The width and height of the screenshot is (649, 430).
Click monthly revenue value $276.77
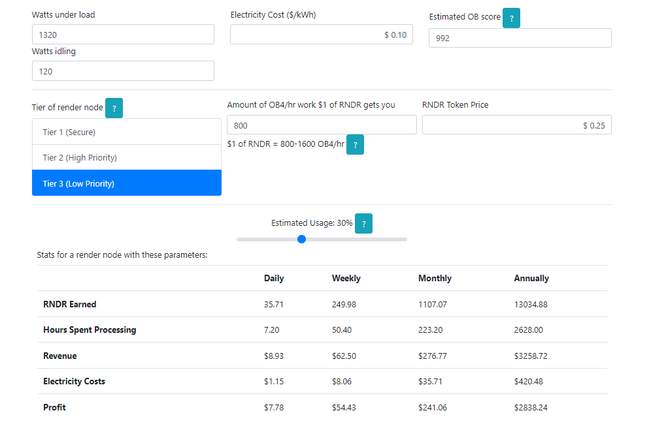tap(433, 356)
